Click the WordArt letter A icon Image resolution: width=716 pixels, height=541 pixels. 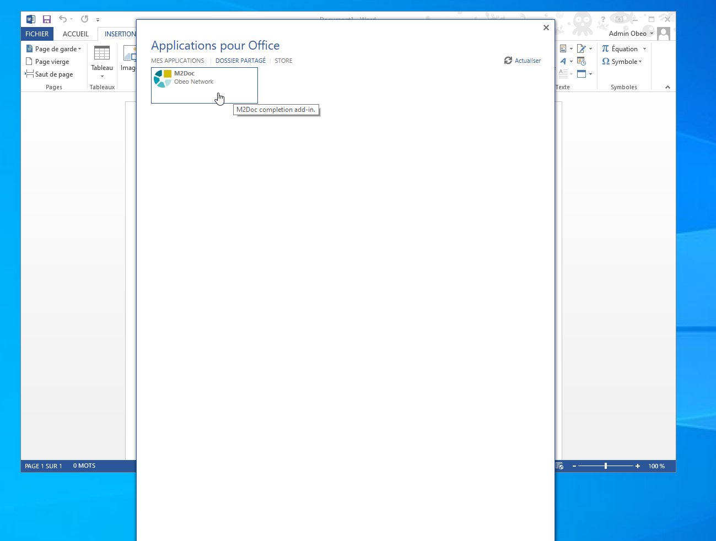(x=563, y=61)
